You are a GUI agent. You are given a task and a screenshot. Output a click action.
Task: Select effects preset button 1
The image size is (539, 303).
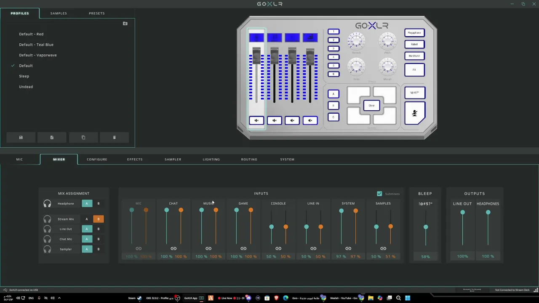(x=334, y=32)
